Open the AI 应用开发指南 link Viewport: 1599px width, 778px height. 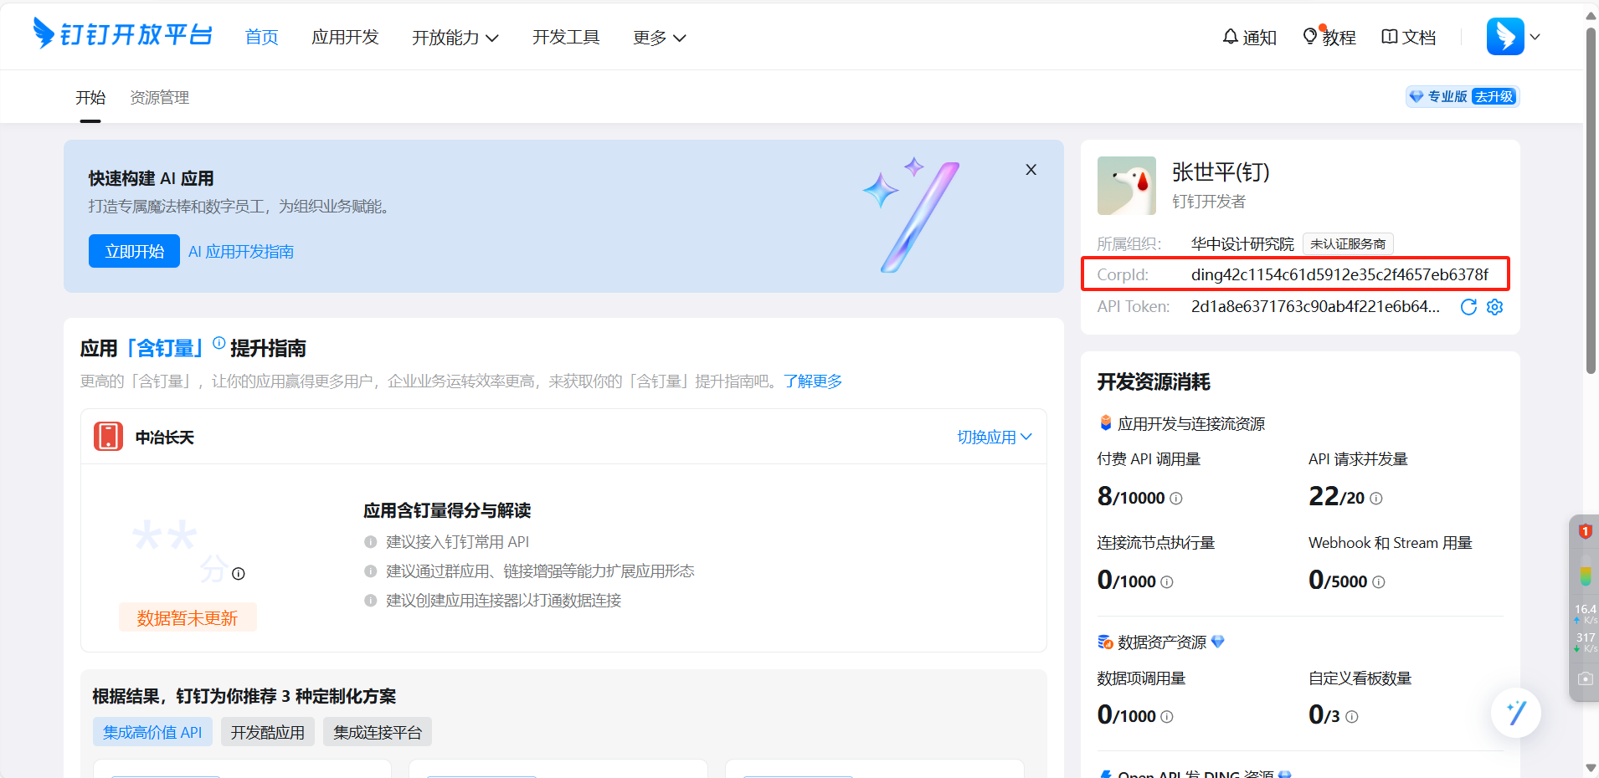tap(241, 252)
